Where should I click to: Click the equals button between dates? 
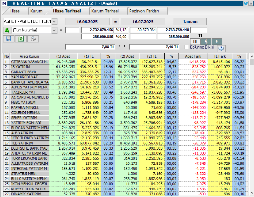tap(115, 21)
